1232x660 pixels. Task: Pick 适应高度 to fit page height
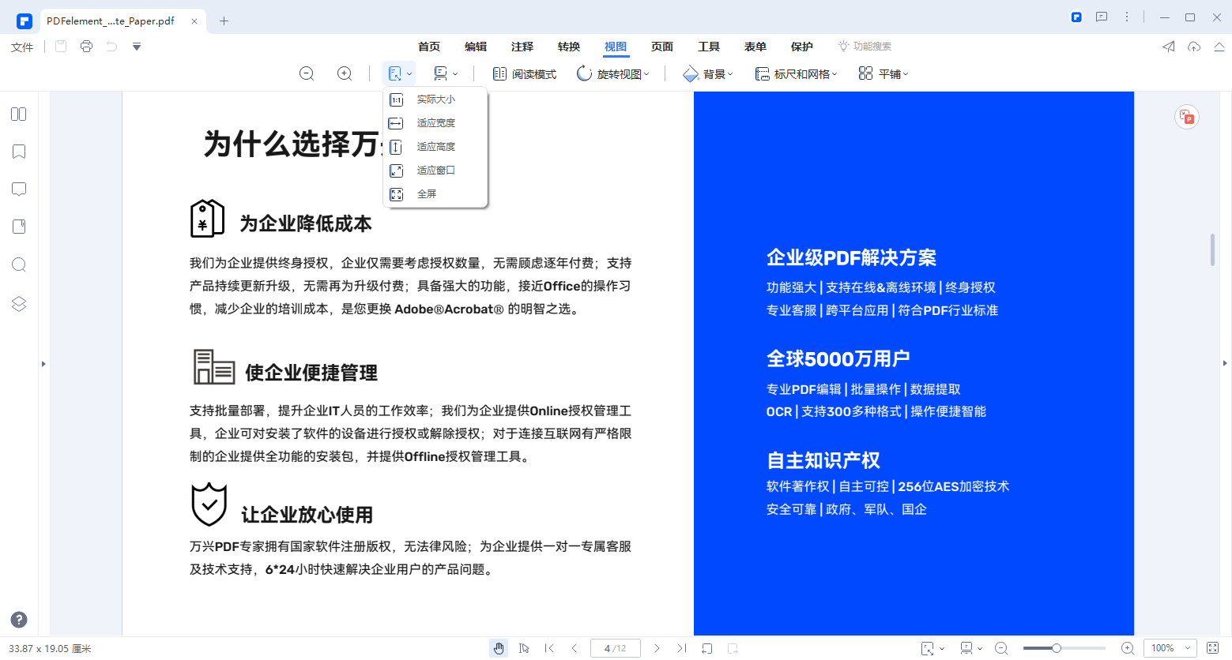[x=435, y=146]
